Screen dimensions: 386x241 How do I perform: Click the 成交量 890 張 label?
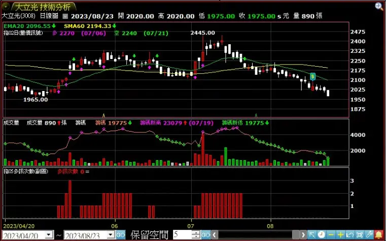click(47, 123)
